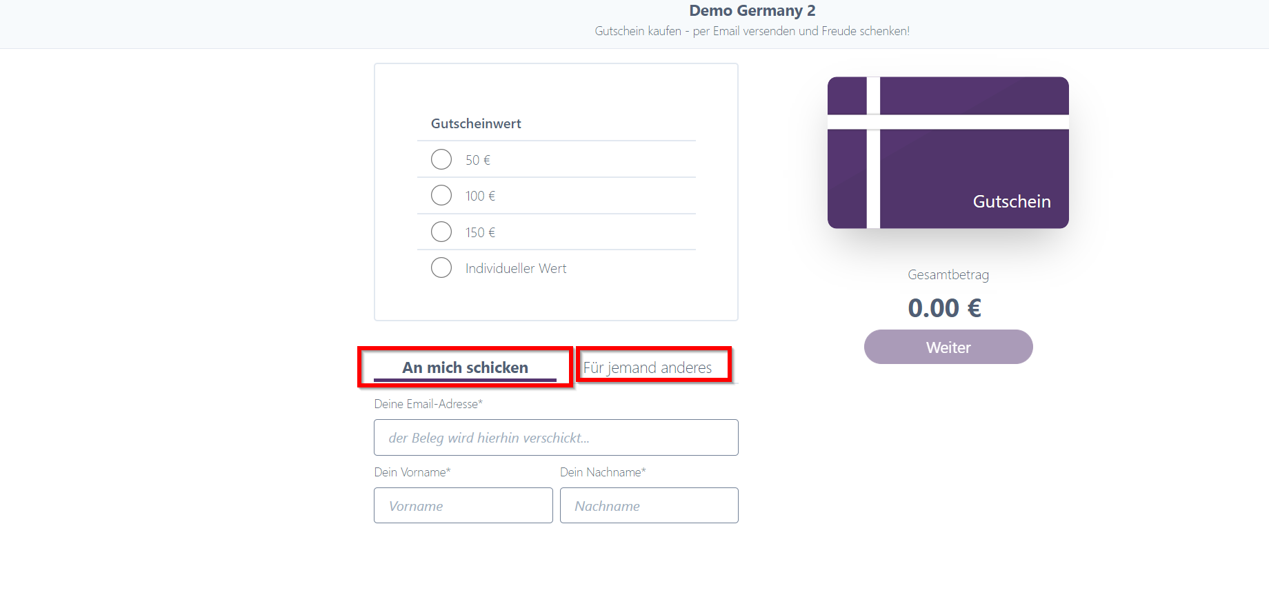Open the Für jemand anderes tab
Viewport: 1269px width, 606px height.
click(x=648, y=367)
